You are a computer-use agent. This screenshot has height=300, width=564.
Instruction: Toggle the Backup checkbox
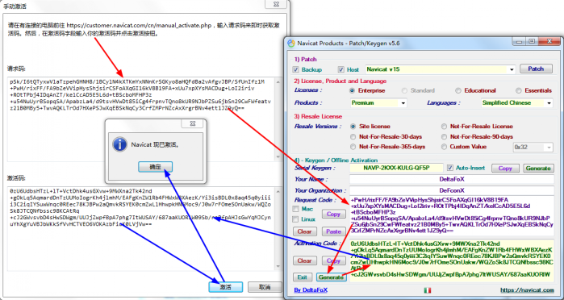(x=296, y=69)
